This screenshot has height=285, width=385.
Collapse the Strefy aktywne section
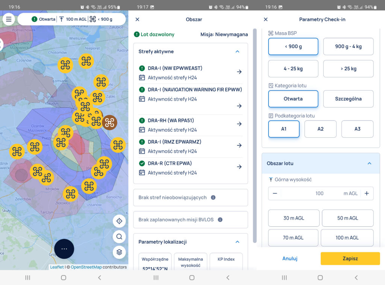(237, 51)
